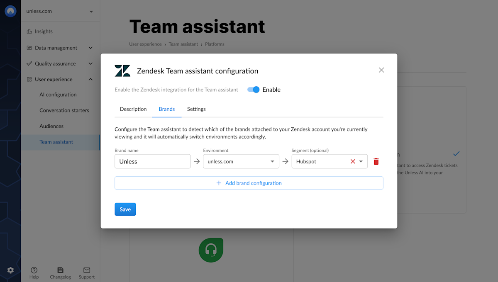
Task: Clear the Hubspot segment selection
Action: 353,162
